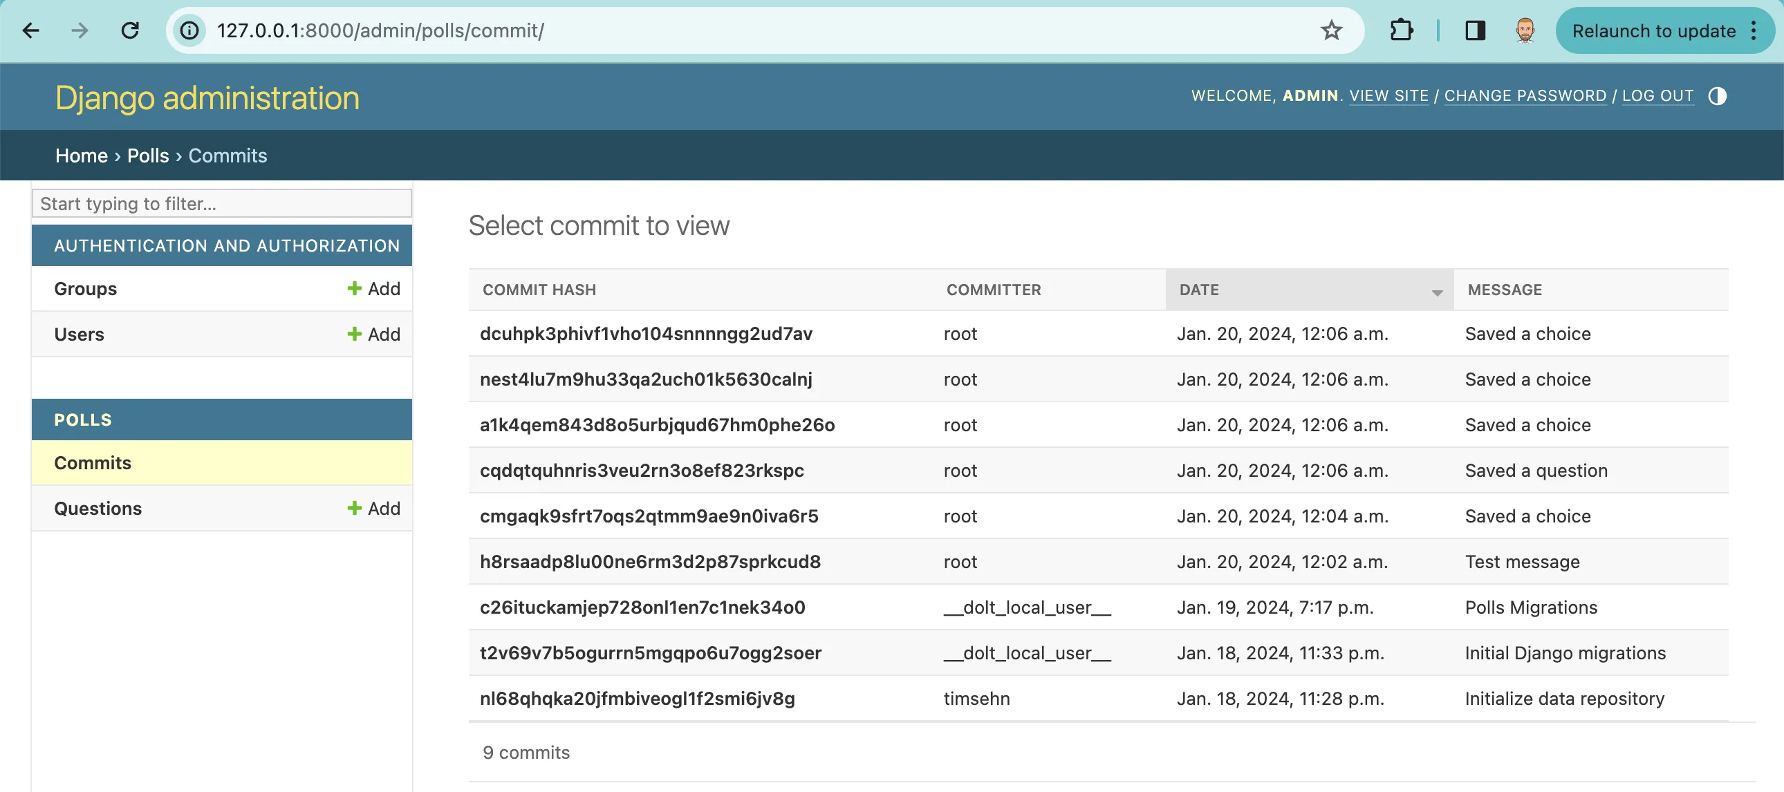Add a new Group with the Add link

pos(373,289)
